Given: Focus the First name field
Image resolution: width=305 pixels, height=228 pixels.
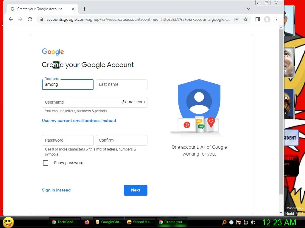Looking at the screenshot, I should coord(68,85).
